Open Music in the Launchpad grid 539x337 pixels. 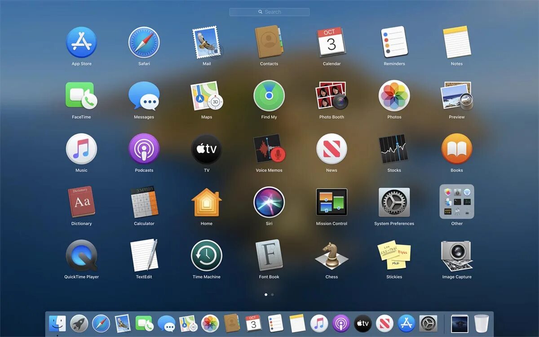81,149
